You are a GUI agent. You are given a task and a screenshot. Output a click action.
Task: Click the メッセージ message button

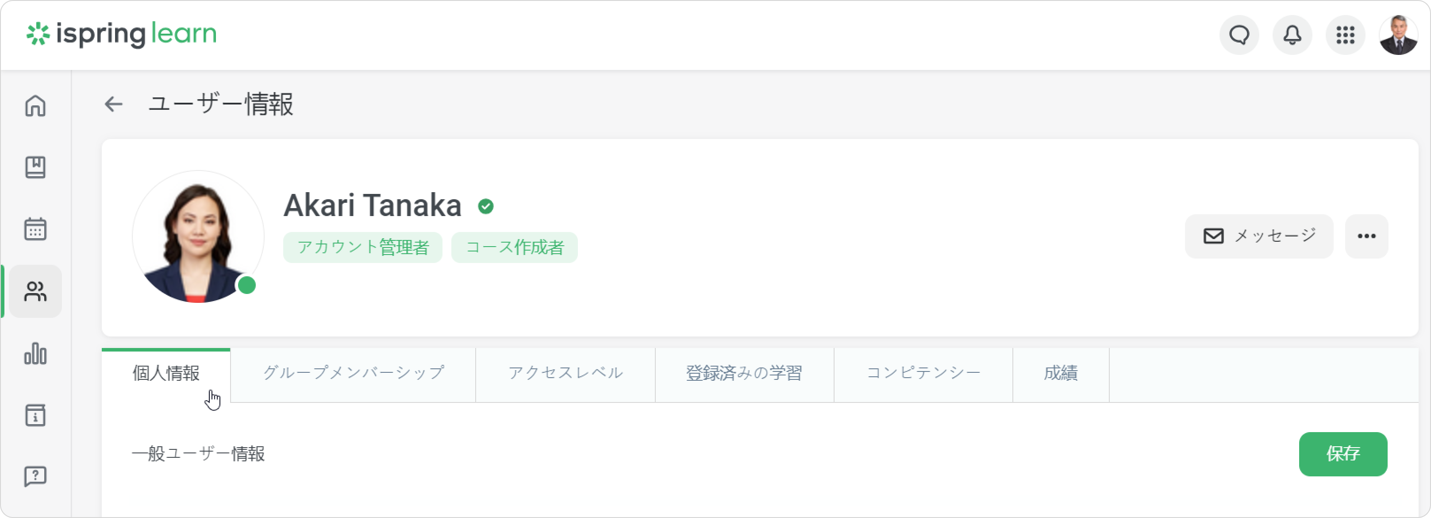click(x=1259, y=236)
